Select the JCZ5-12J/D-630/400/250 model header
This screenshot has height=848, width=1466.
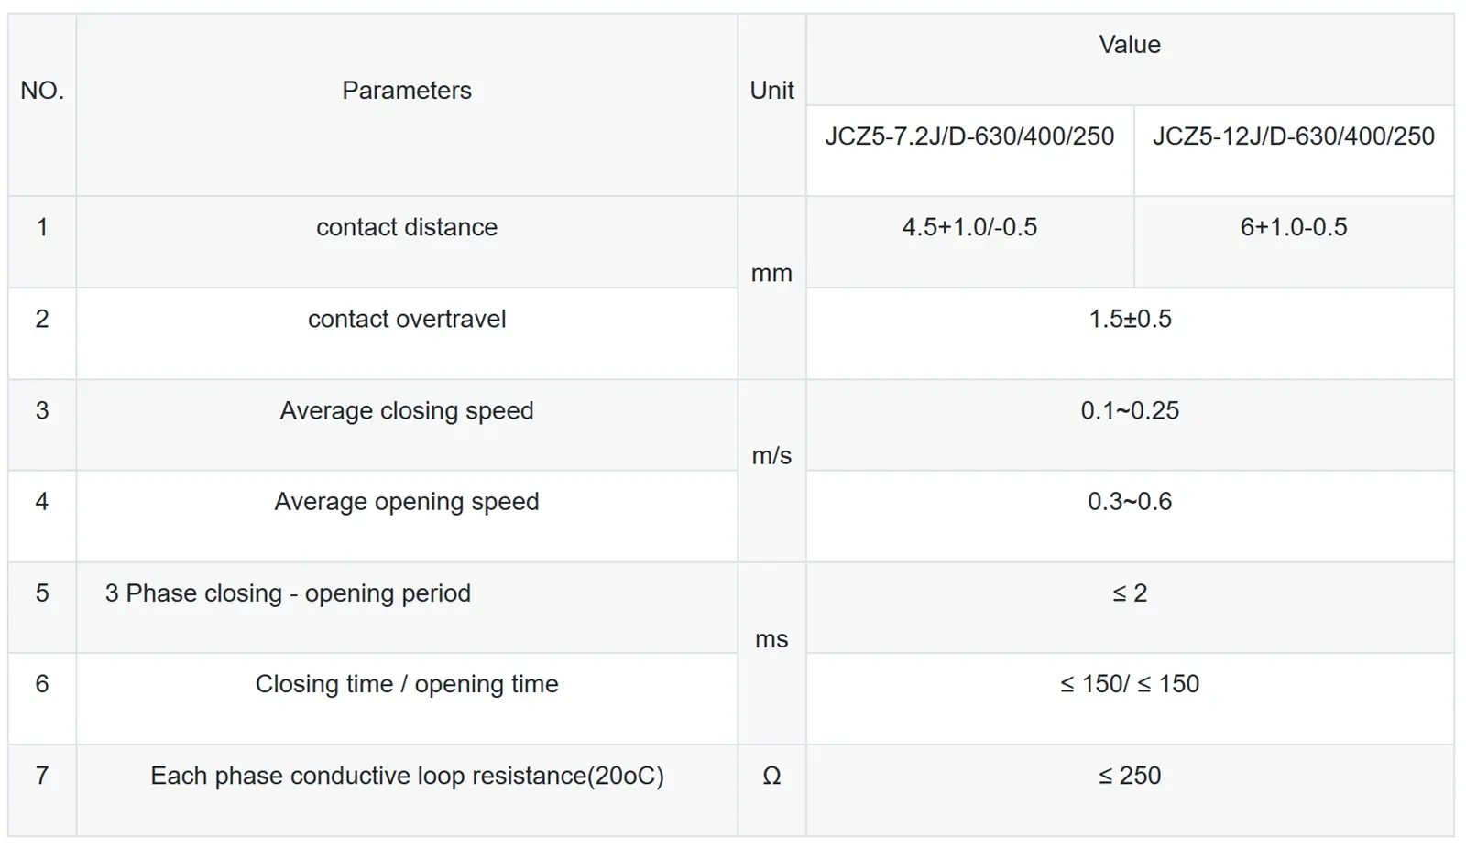pyautogui.click(x=1293, y=136)
